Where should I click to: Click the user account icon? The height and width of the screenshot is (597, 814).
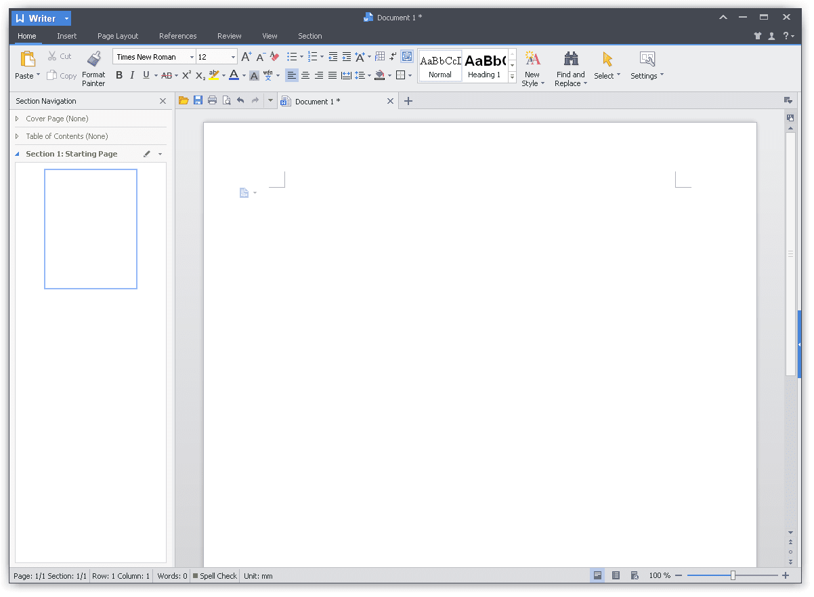click(x=771, y=36)
